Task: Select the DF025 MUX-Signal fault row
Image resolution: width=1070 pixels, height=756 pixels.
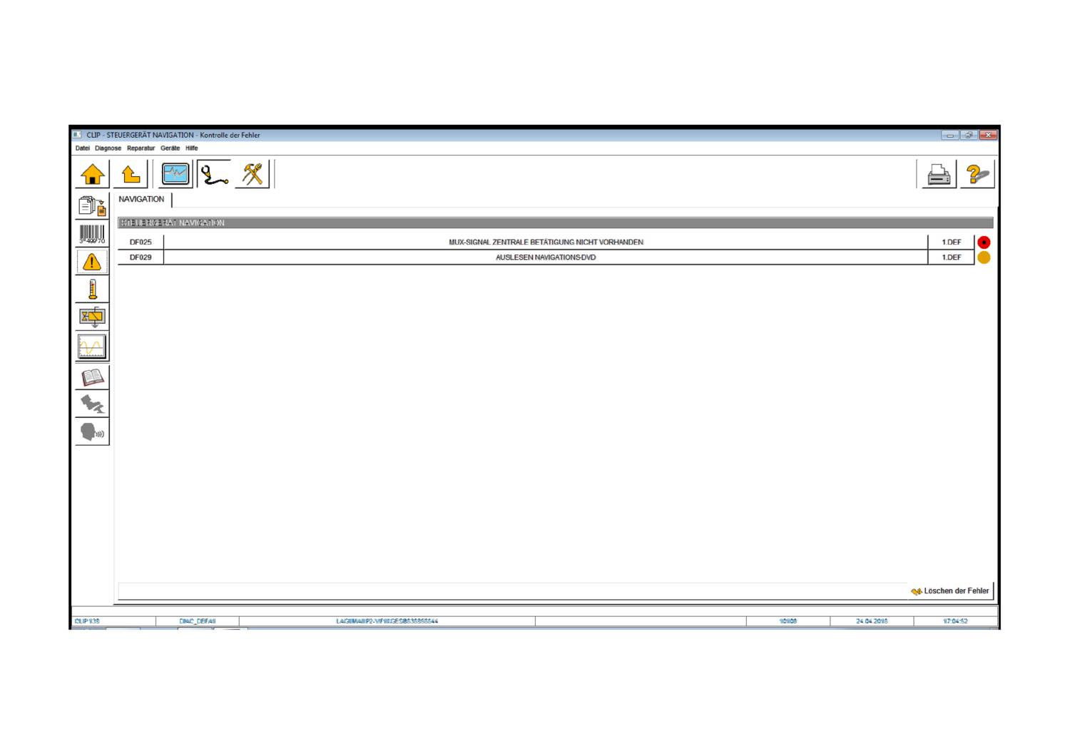Action: (546, 242)
